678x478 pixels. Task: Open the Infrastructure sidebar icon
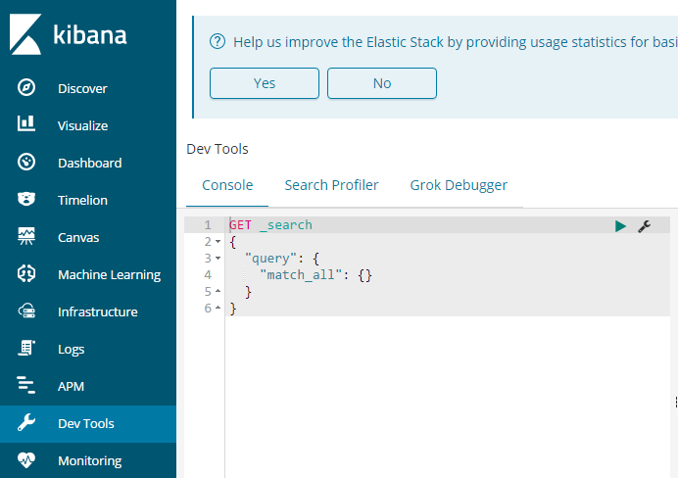27,311
